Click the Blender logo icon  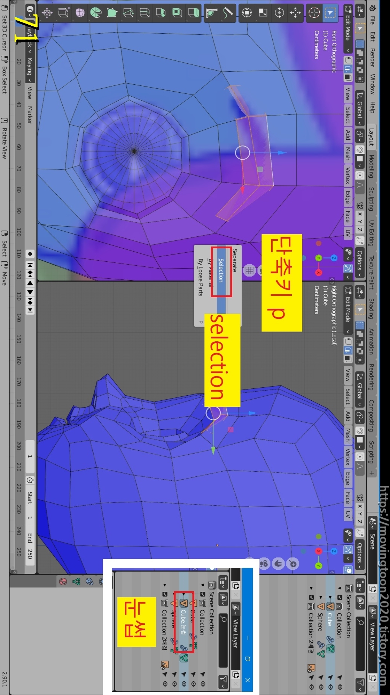(372, 8)
